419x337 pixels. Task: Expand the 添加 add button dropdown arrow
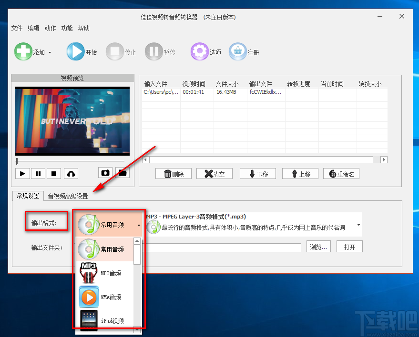(49, 52)
